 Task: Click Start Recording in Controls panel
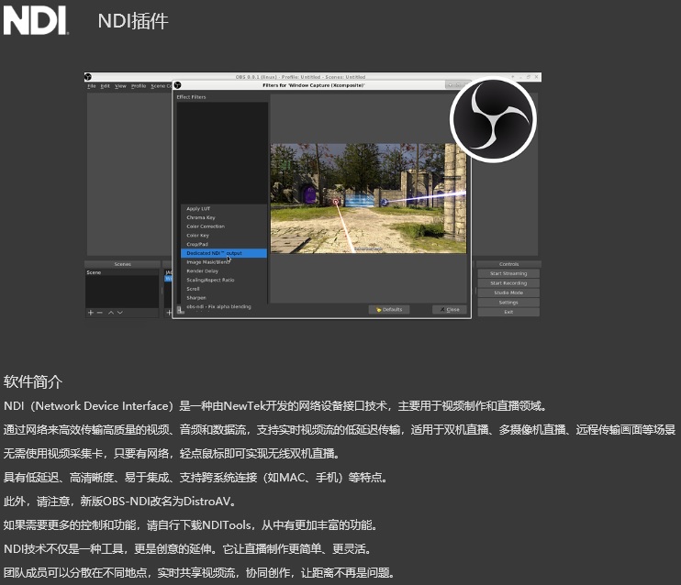tap(508, 283)
